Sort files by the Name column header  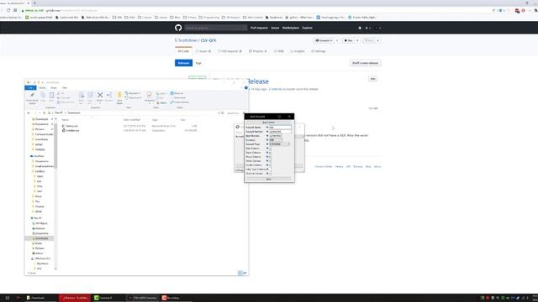pyautogui.click(x=66, y=120)
